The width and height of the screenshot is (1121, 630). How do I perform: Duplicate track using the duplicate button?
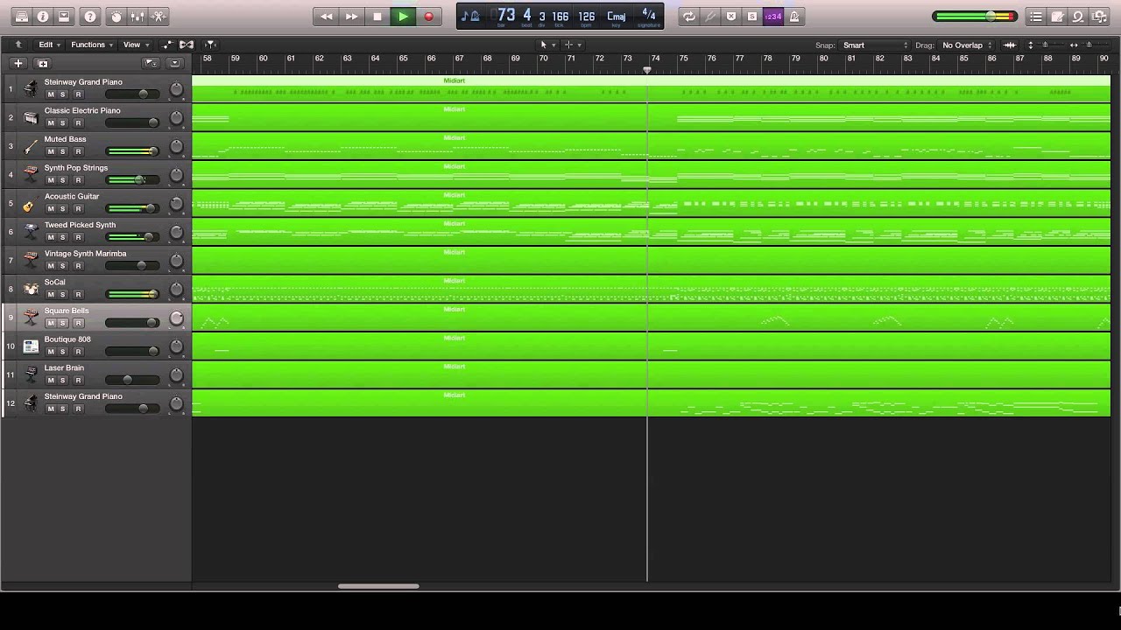pyautogui.click(x=42, y=64)
